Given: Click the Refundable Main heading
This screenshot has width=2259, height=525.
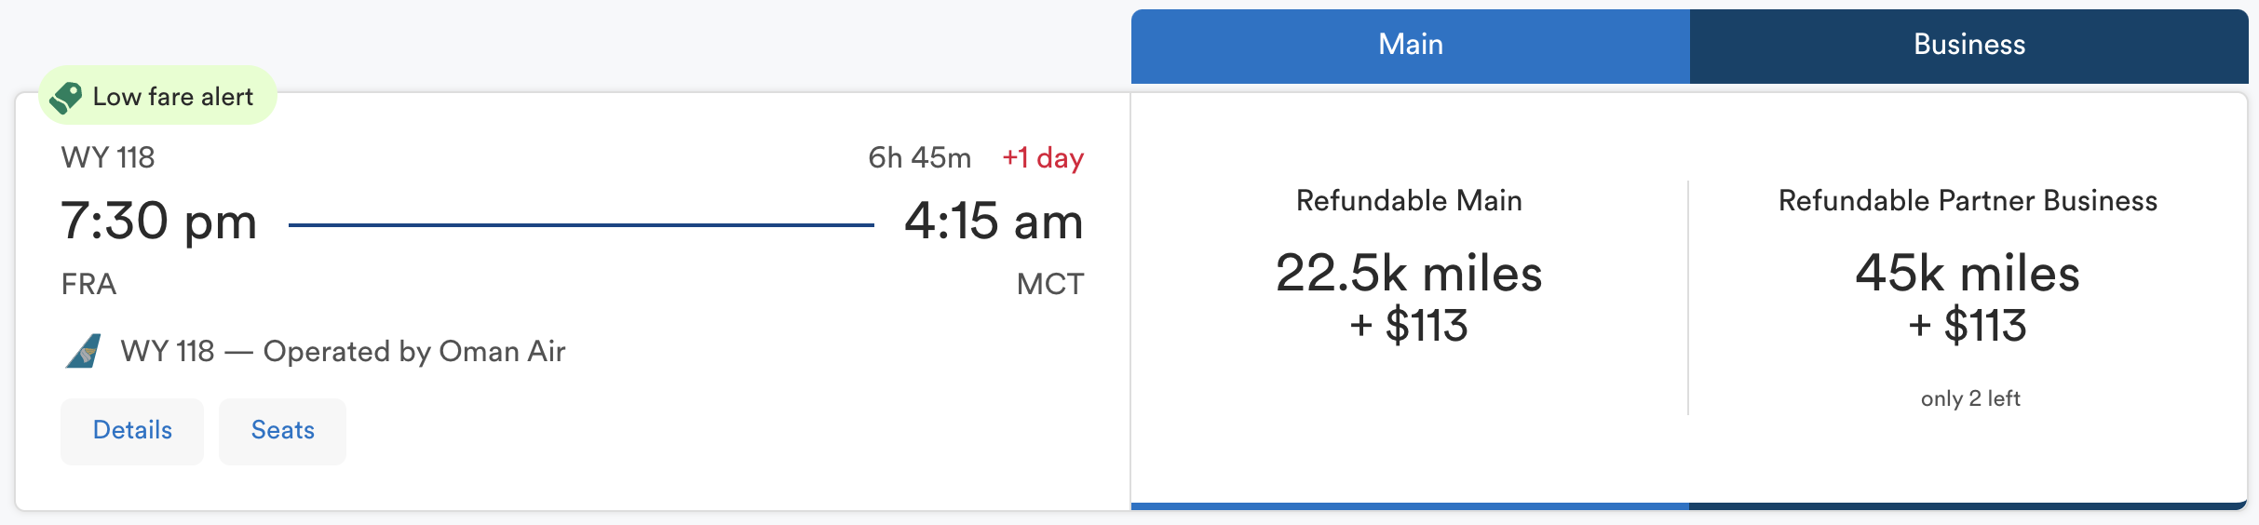Looking at the screenshot, I should point(1410,201).
